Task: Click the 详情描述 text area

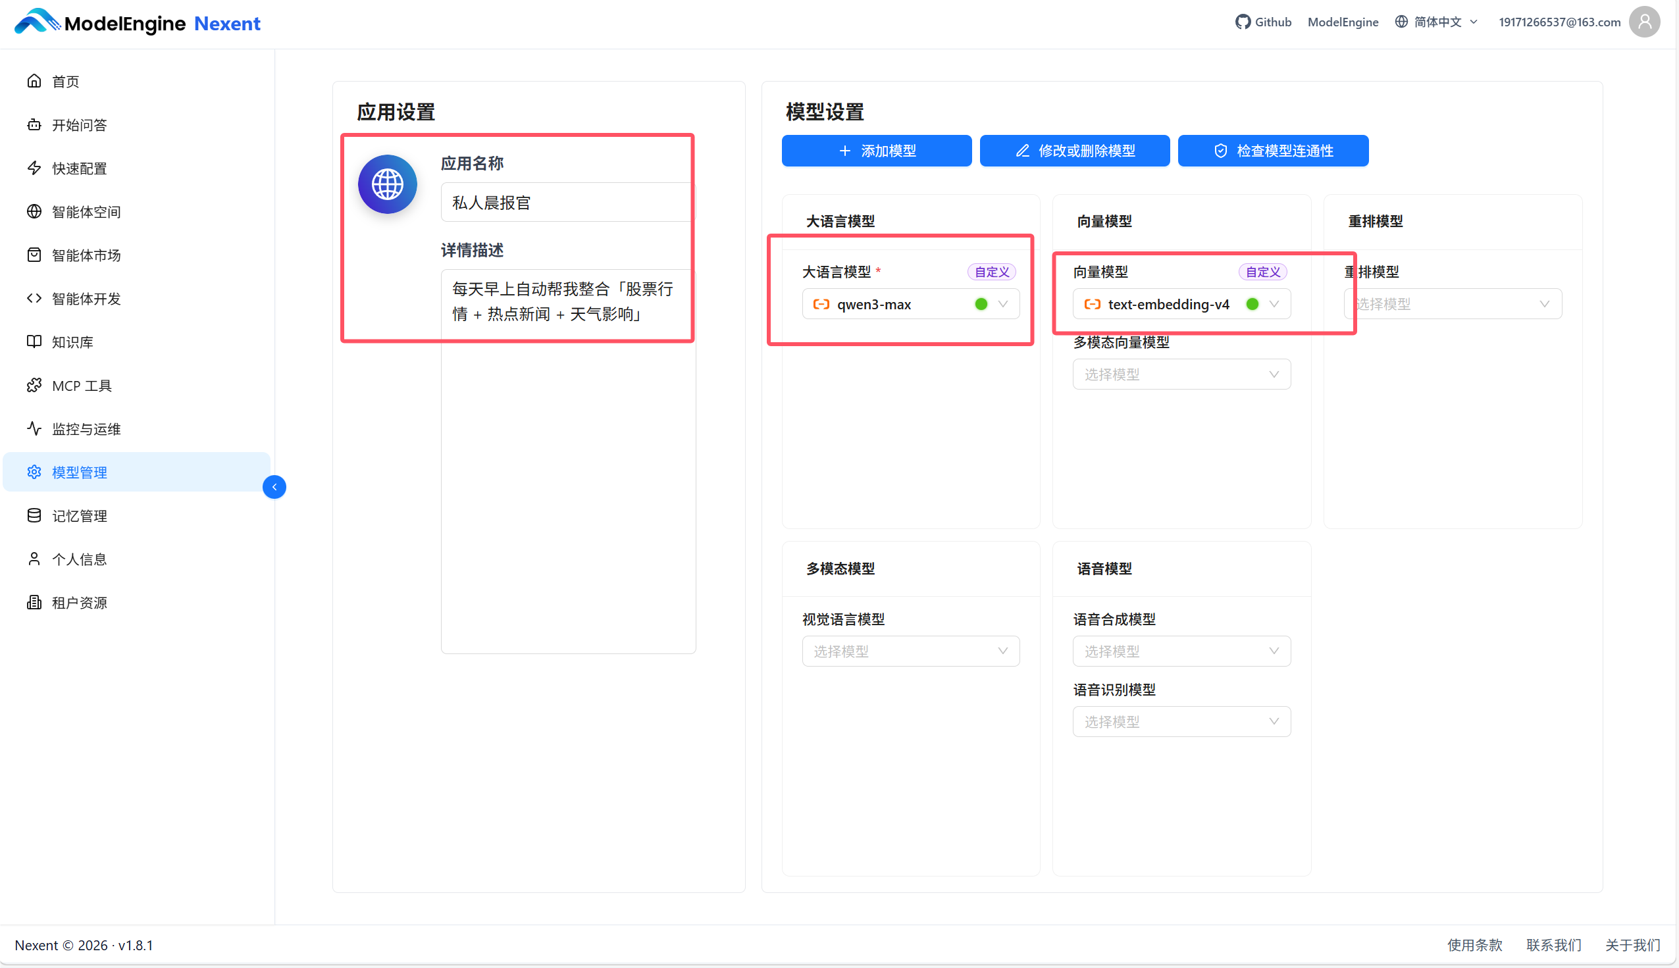Action: (568, 461)
